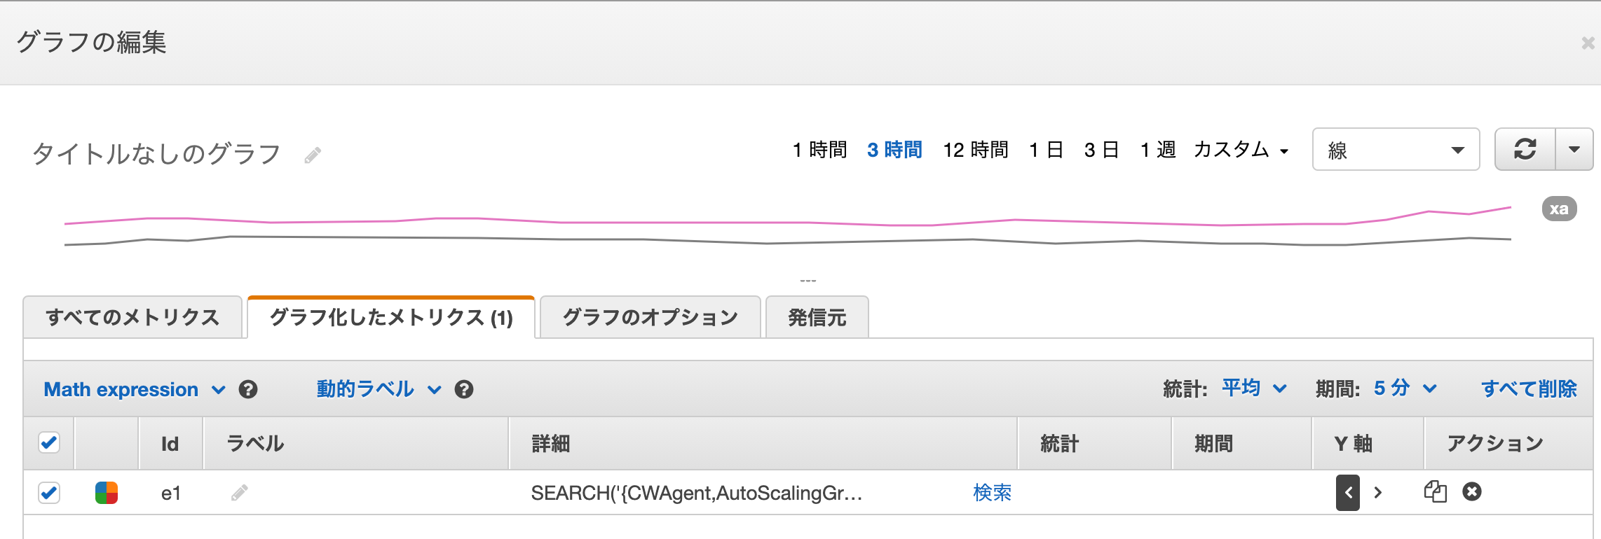
Task: Open help for Math expression
Action: [248, 389]
